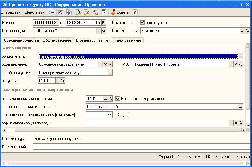252x167 pixels.
Task: Click into the Комментарий input field
Action: pos(141,147)
